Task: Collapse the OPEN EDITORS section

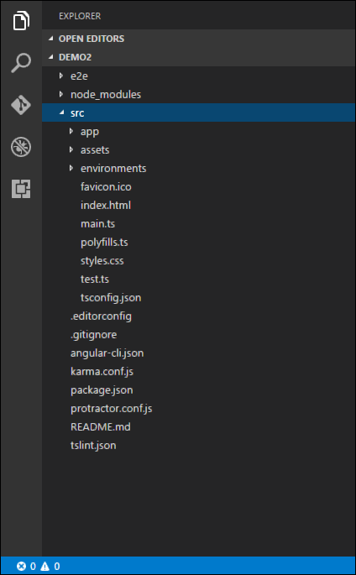Action: point(92,39)
